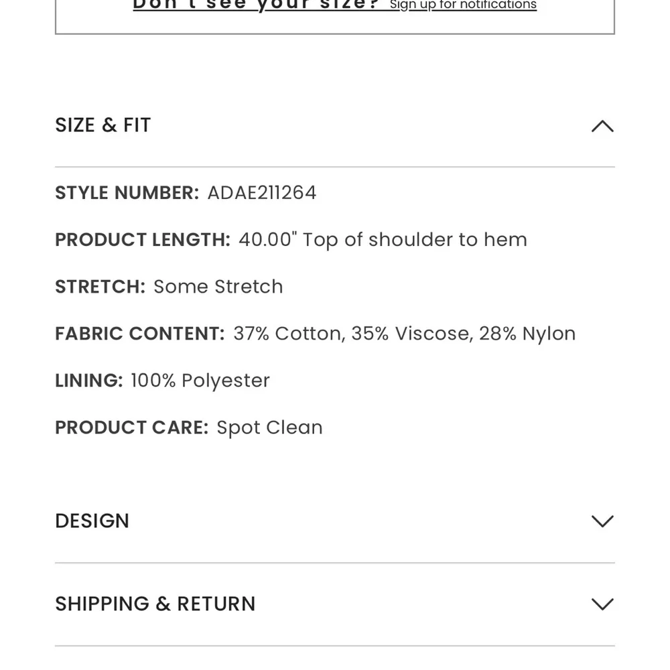Click the STYLE NUMBER label

point(127,193)
